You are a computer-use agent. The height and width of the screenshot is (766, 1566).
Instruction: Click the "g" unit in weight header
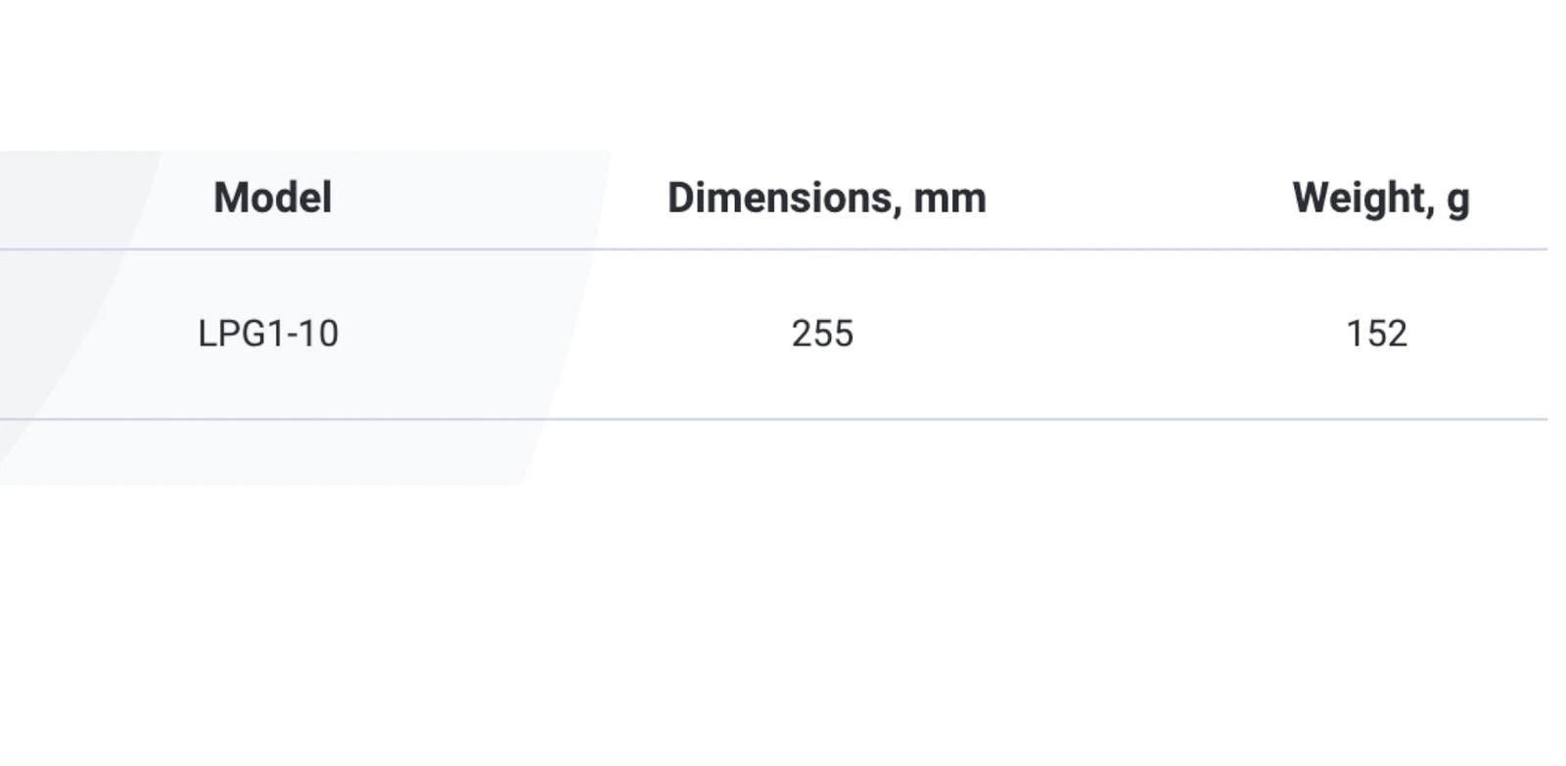point(1458,201)
